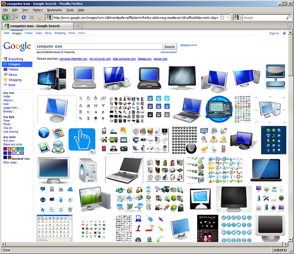Open the desktop PC with tower thumbnail

pos(52,79)
